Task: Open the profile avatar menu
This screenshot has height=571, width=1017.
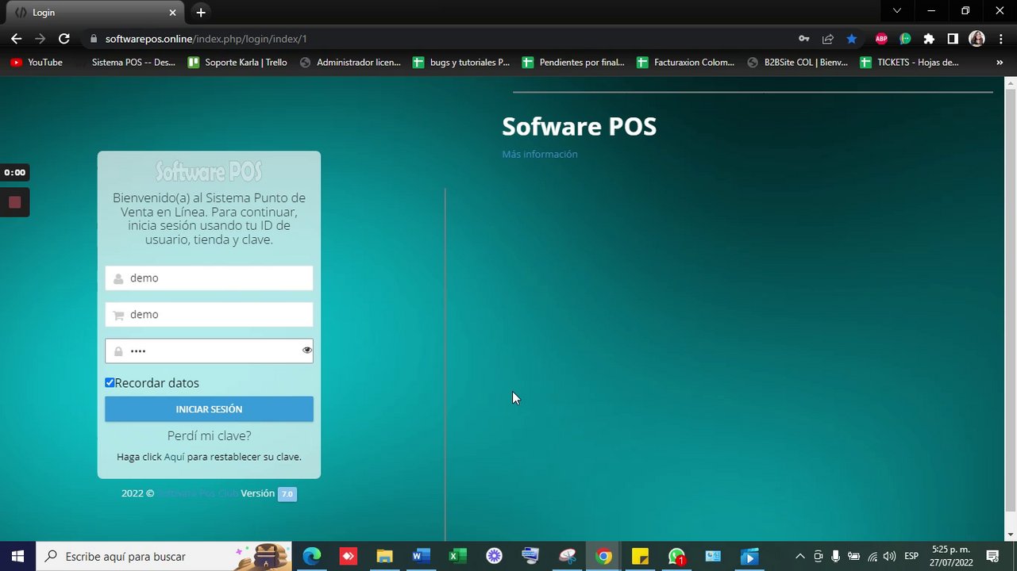Action: click(977, 38)
